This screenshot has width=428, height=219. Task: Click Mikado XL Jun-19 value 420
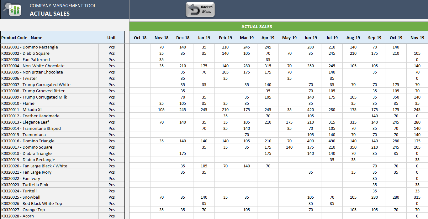pos(311,109)
